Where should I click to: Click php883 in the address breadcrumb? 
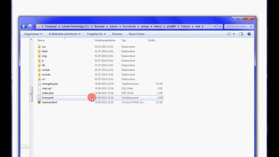[171, 27]
